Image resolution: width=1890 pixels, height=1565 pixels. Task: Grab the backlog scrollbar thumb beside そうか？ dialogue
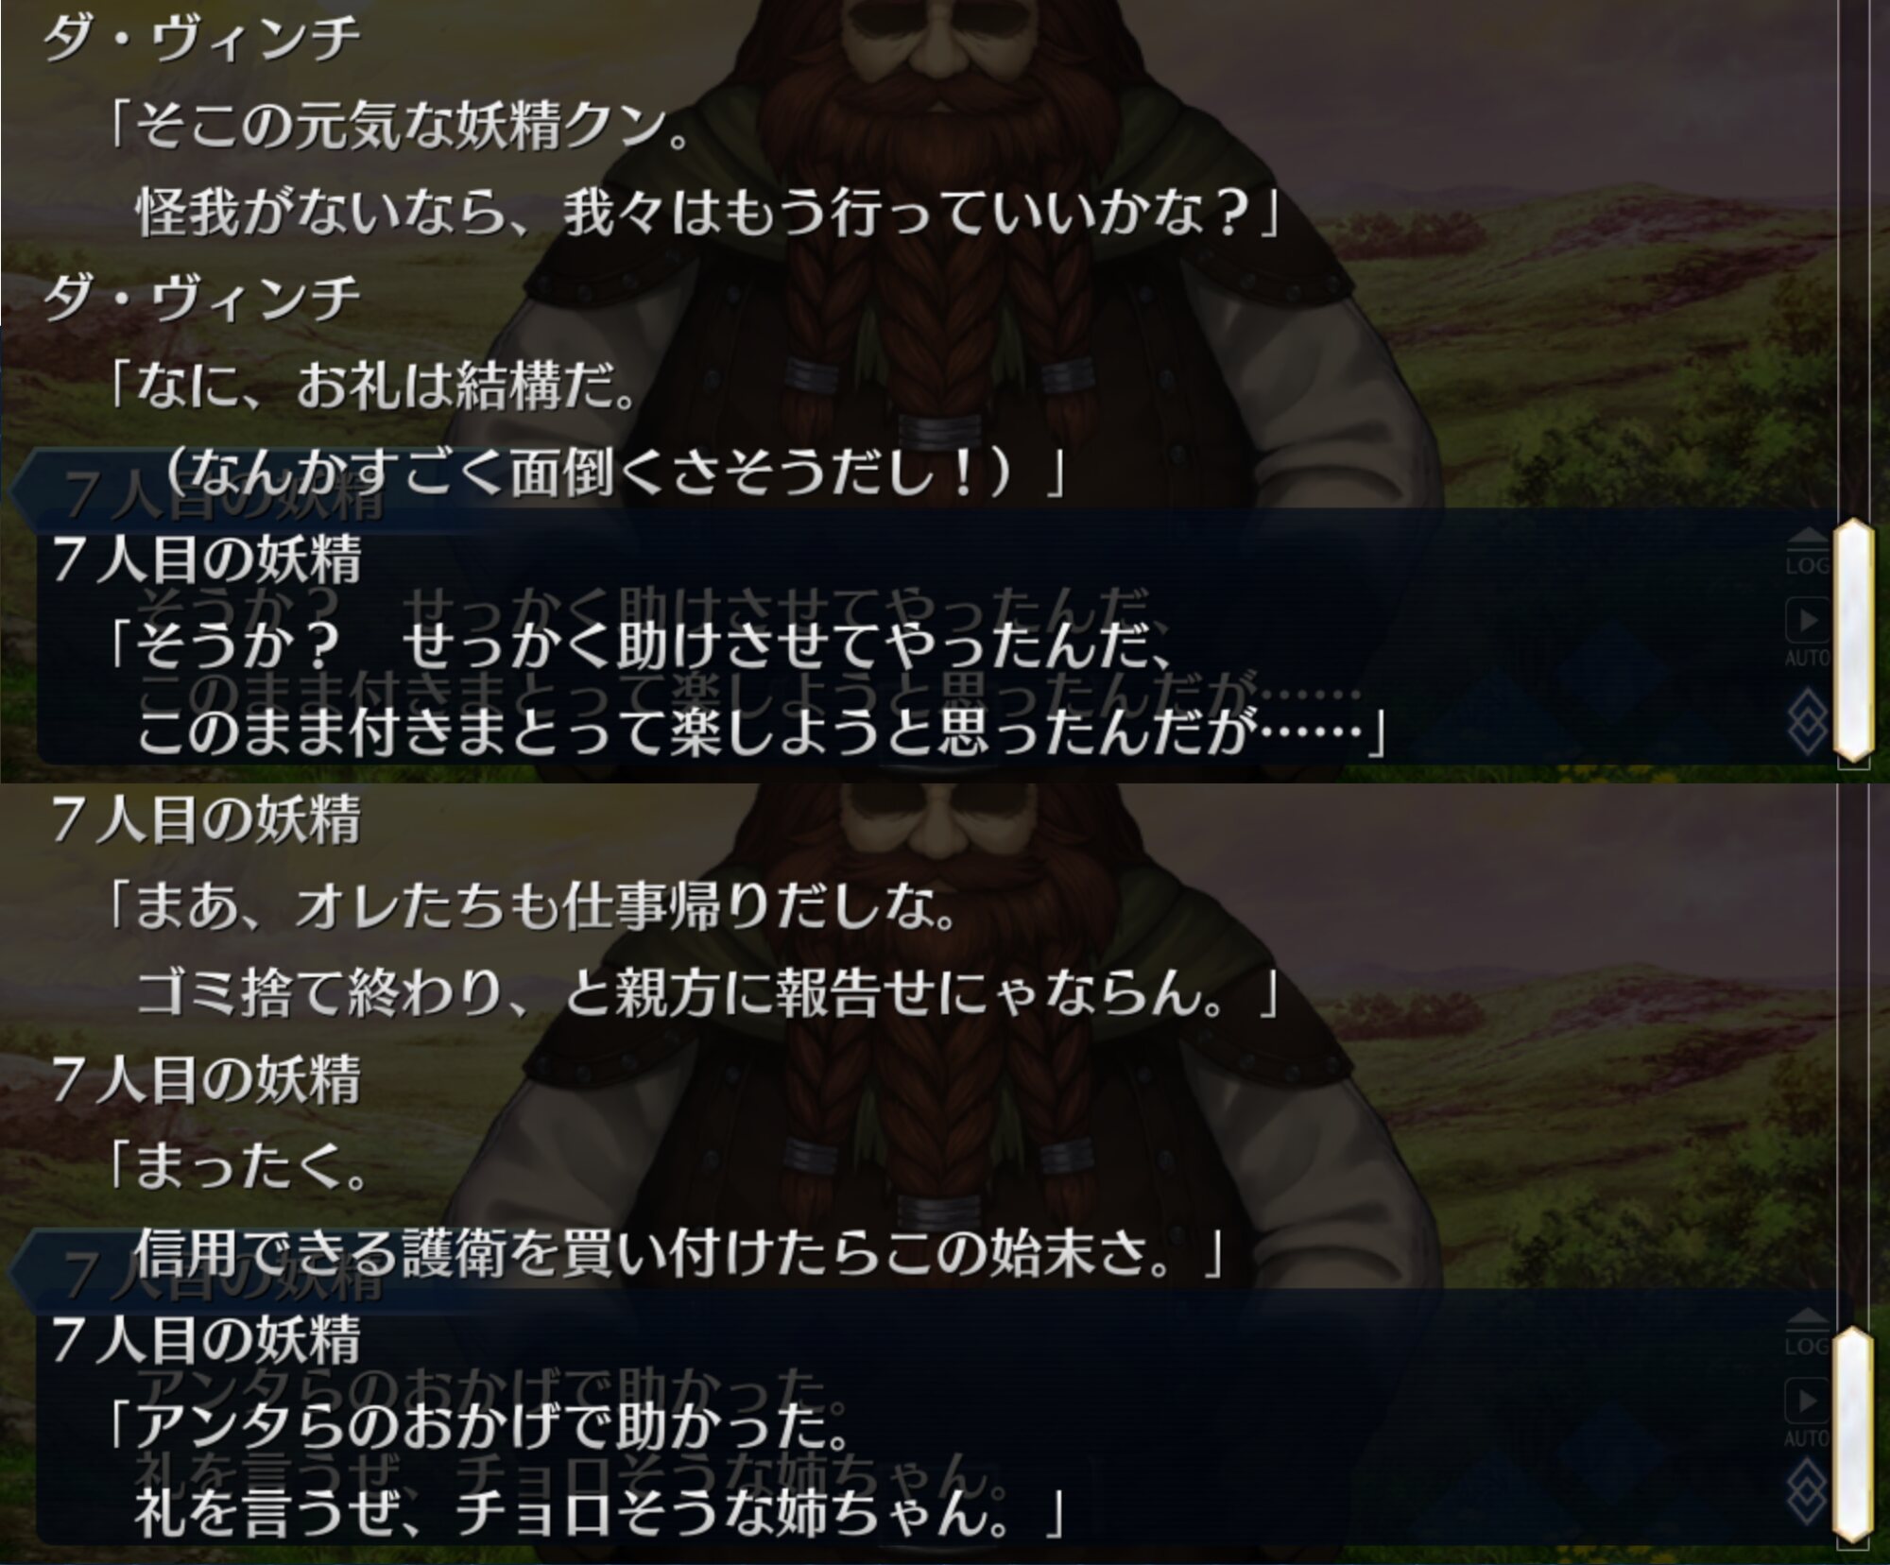[x=1853, y=640]
